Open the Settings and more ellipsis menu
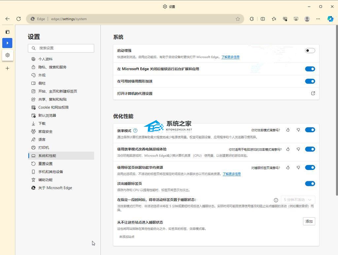 [x=318, y=19]
